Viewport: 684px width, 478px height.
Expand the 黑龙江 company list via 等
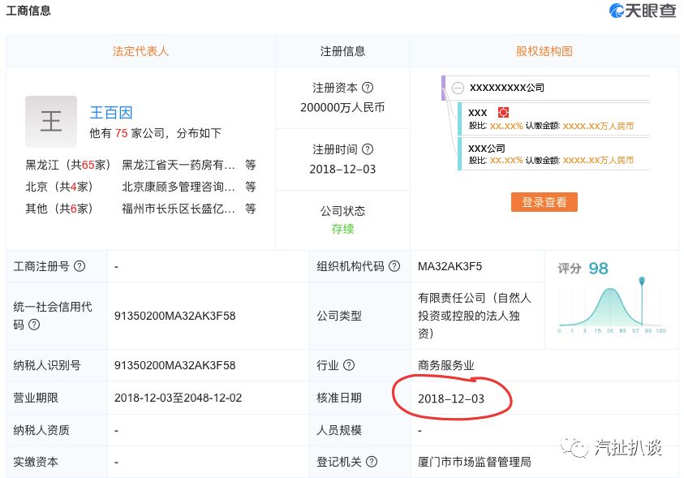(251, 165)
